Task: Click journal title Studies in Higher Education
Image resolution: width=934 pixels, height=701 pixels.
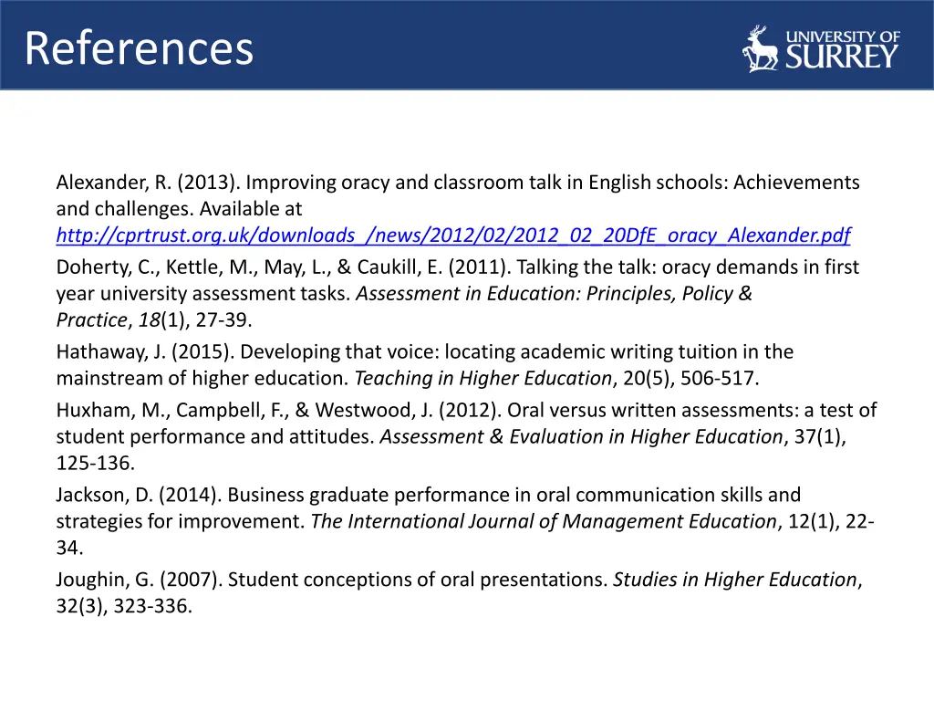Action: click(x=735, y=580)
